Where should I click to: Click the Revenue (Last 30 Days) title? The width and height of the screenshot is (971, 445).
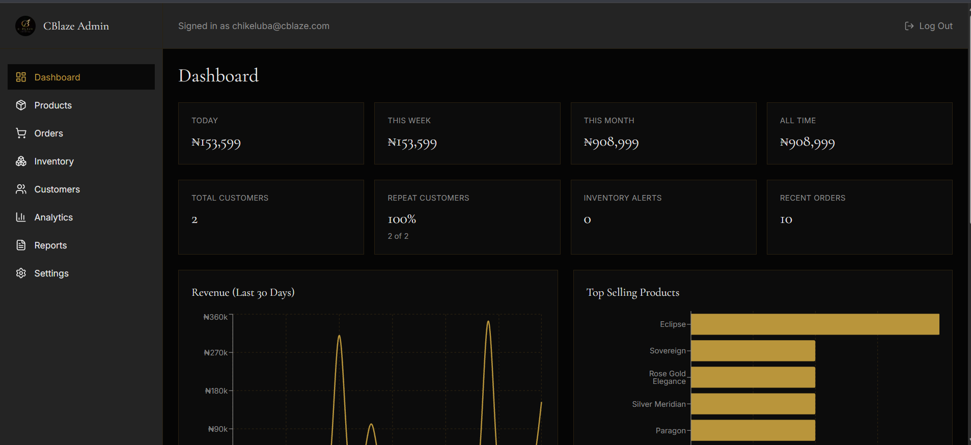[243, 292]
